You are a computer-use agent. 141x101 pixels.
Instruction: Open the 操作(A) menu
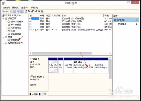coord(16,8)
